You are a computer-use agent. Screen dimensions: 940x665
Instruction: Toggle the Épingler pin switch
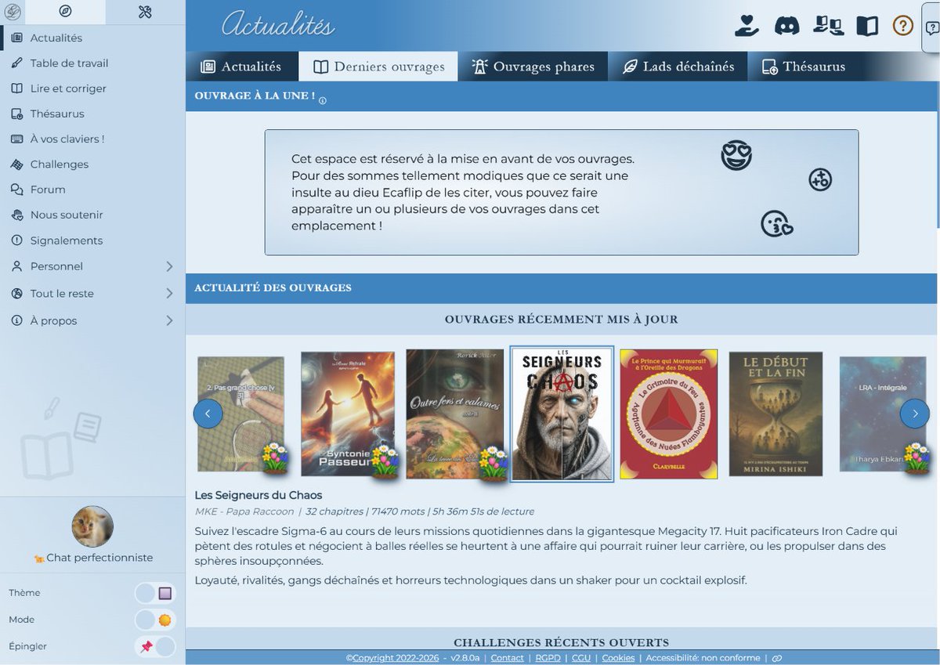coord(155,646)
